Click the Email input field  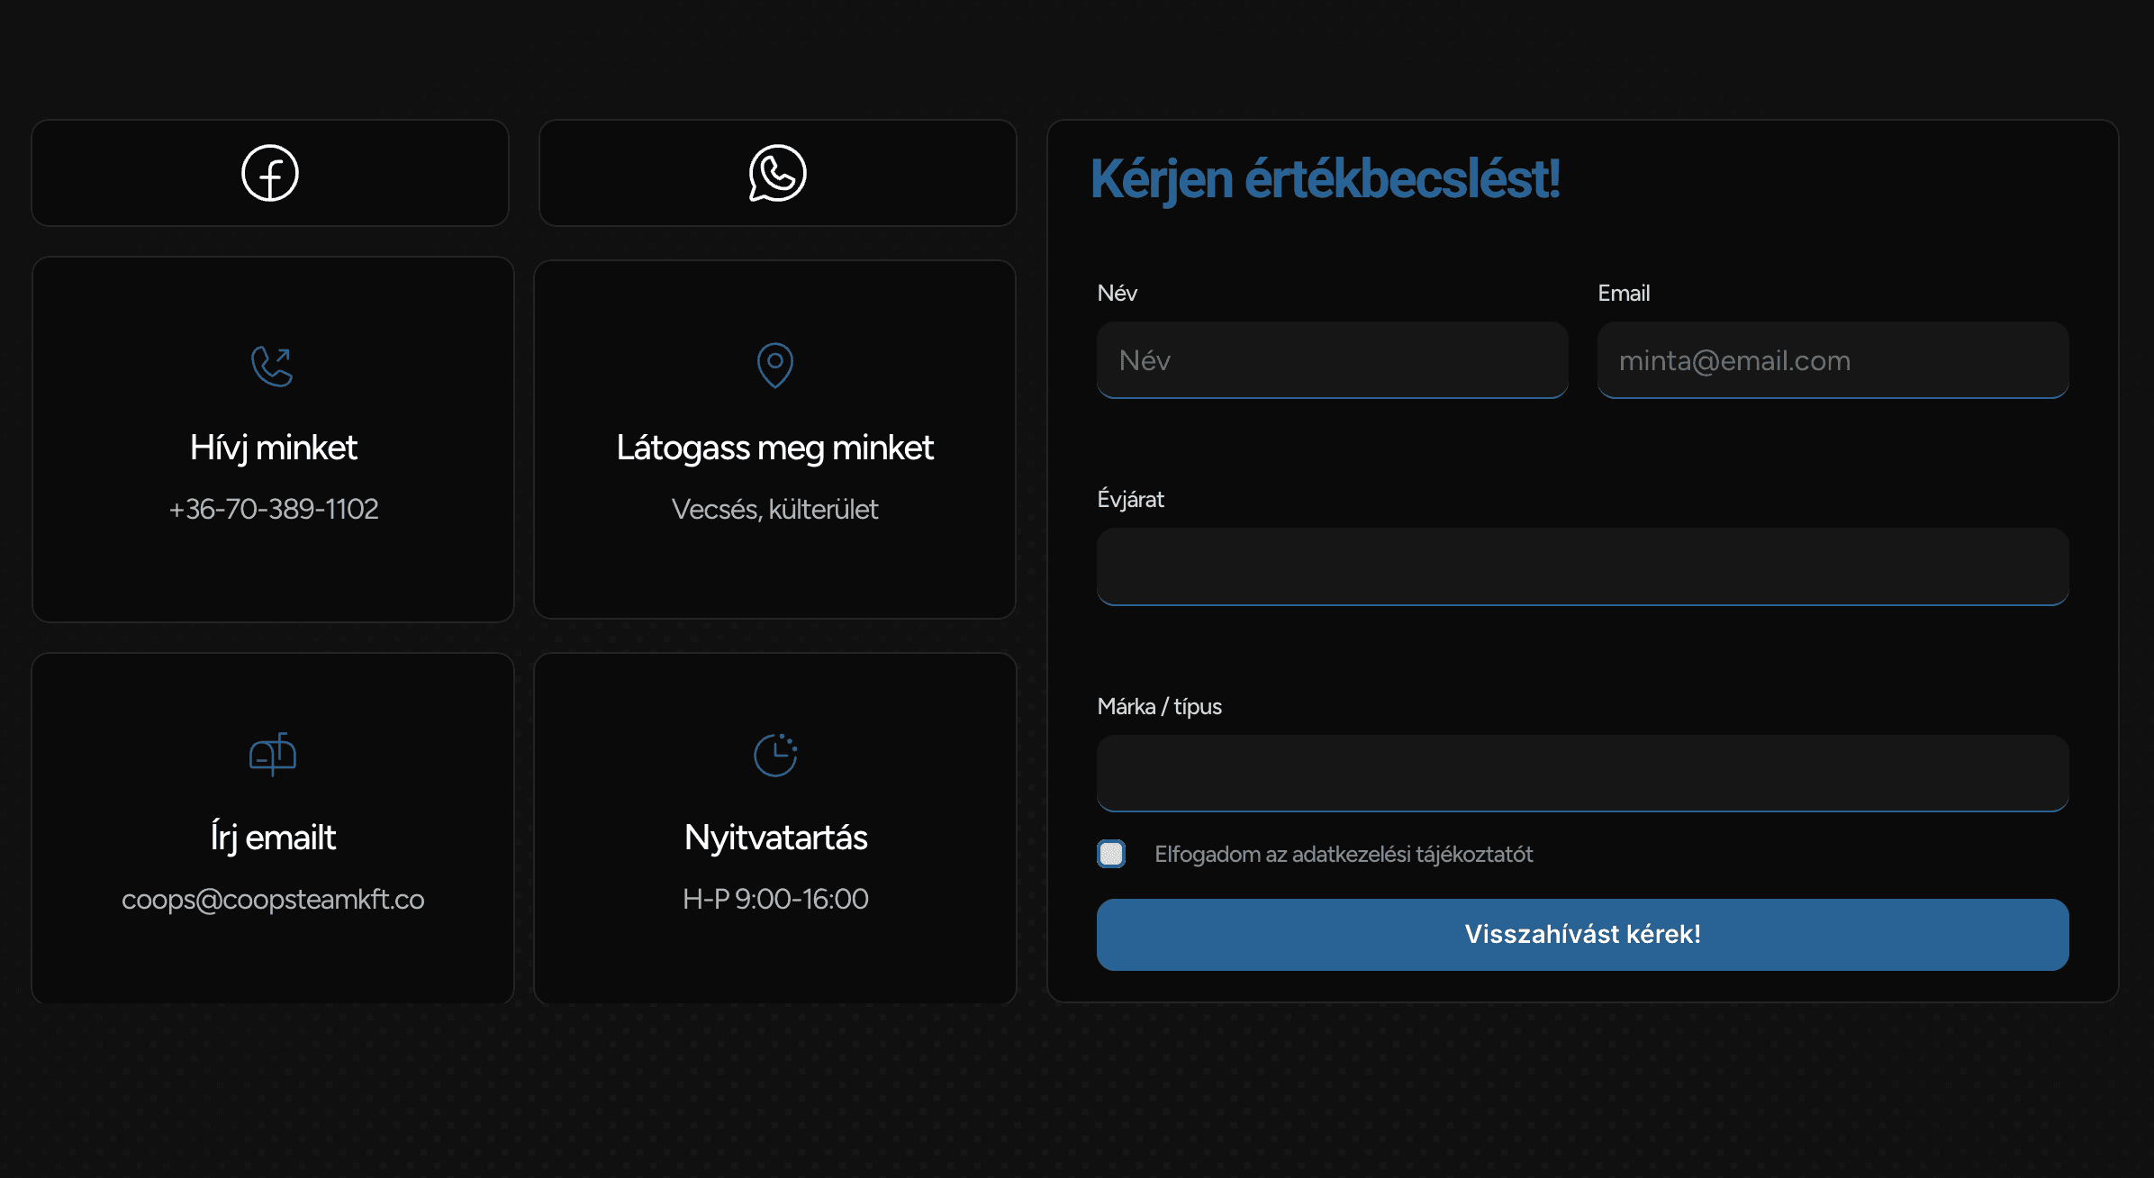coord(1833,360)
